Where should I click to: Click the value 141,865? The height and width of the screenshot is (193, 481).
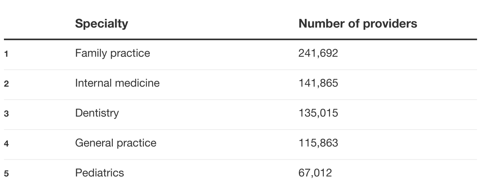point(318,83)
